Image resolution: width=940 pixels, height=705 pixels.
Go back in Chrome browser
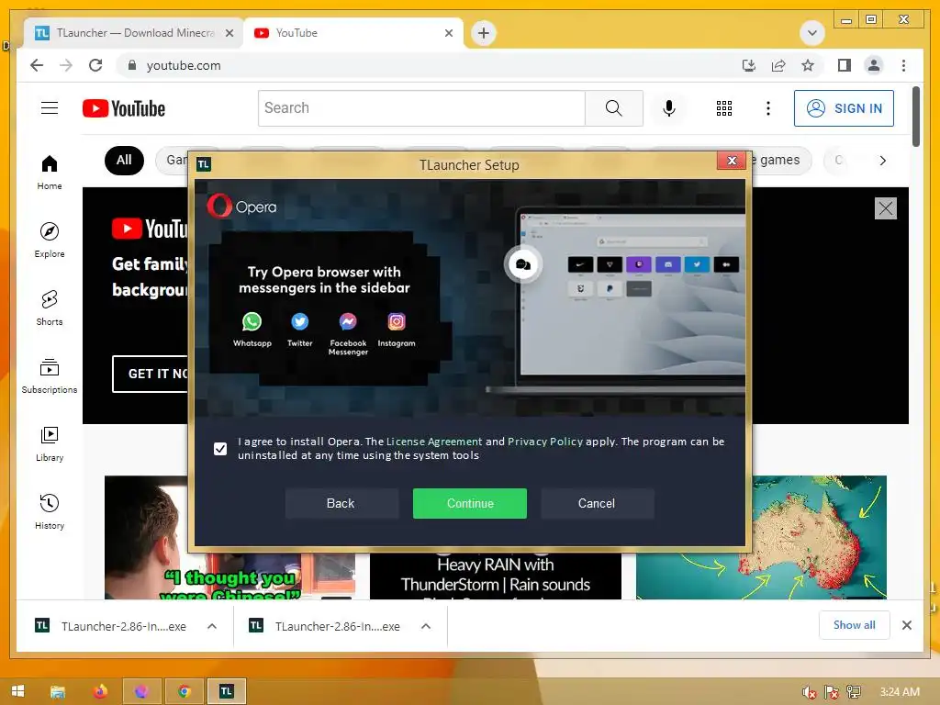pos(37,65)
